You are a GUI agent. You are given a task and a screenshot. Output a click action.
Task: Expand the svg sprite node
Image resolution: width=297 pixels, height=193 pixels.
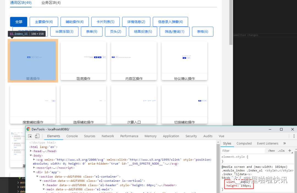(x=34, y=160)
